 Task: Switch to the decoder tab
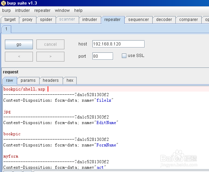click(164, 20)
